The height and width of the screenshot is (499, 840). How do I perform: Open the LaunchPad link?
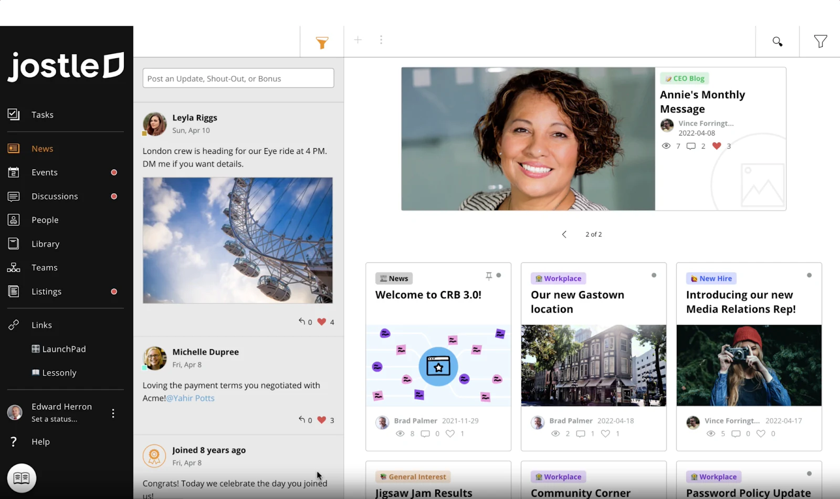(59, 349)
